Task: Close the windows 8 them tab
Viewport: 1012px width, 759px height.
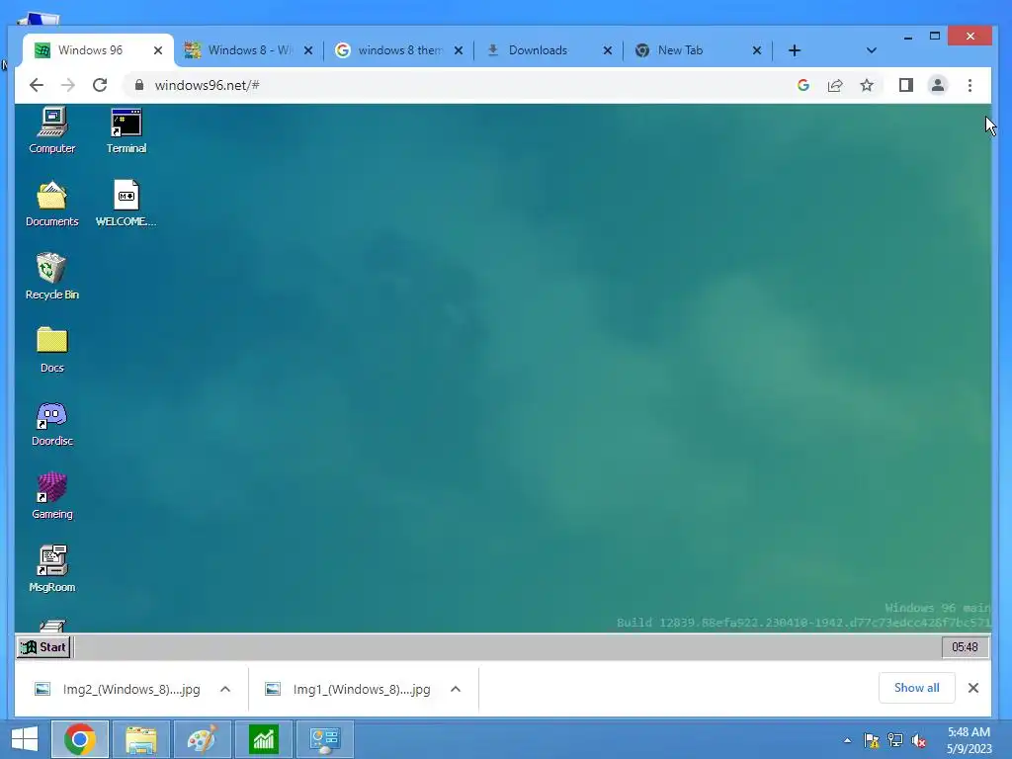Action: tap(459, 50)
